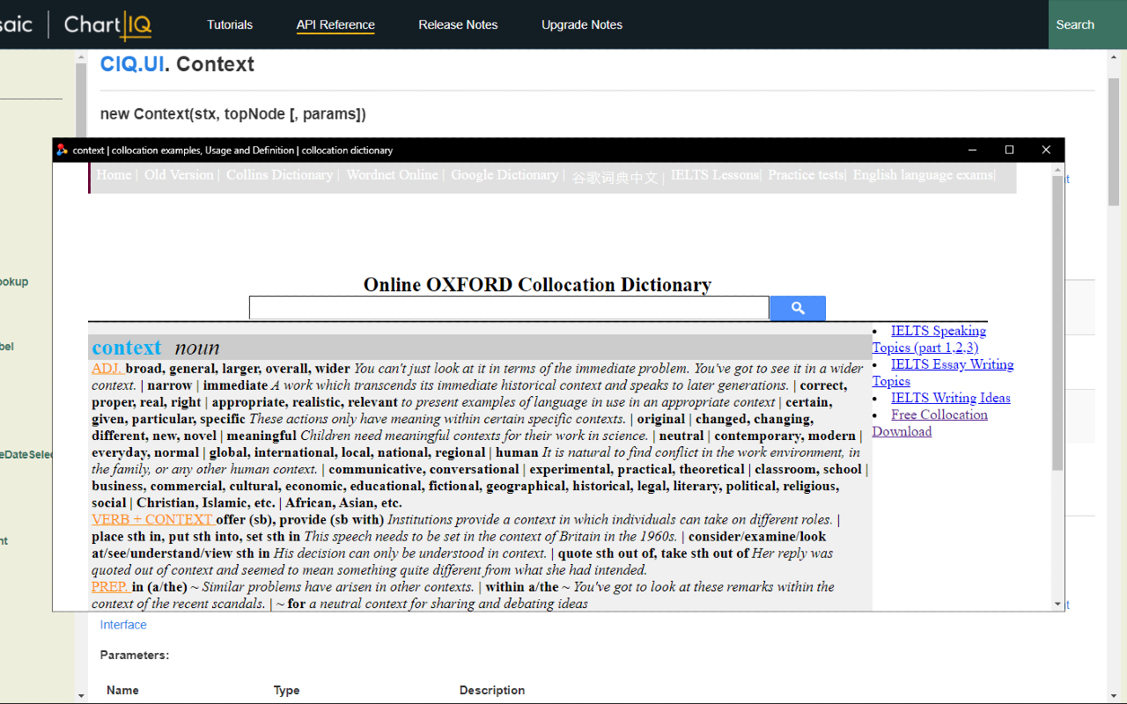The height and width of the screenshot is (704, 1127).
Task: Click the 'Name' table column header
Action: (122, 690)
